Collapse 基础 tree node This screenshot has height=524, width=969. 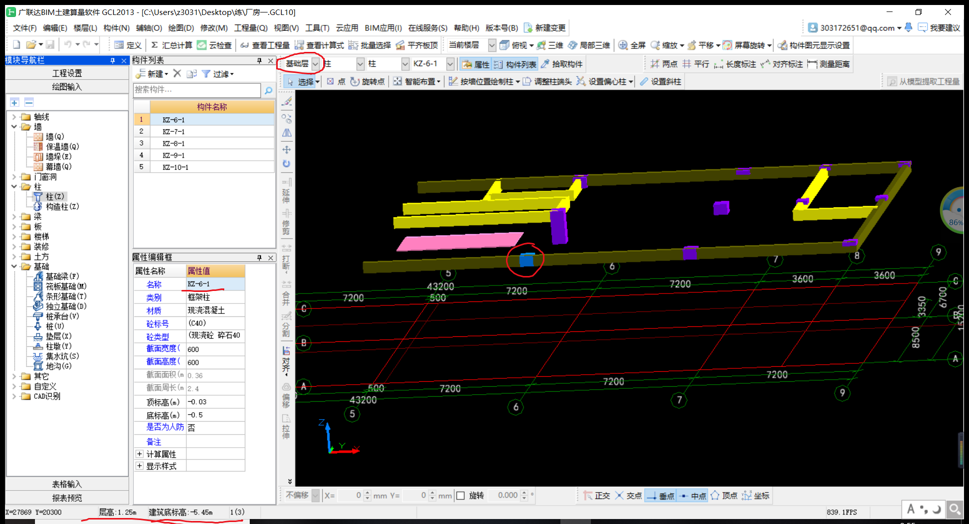point(14,266)
